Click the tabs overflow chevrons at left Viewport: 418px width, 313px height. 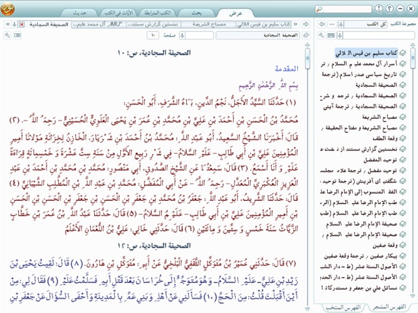click(8, 24)
